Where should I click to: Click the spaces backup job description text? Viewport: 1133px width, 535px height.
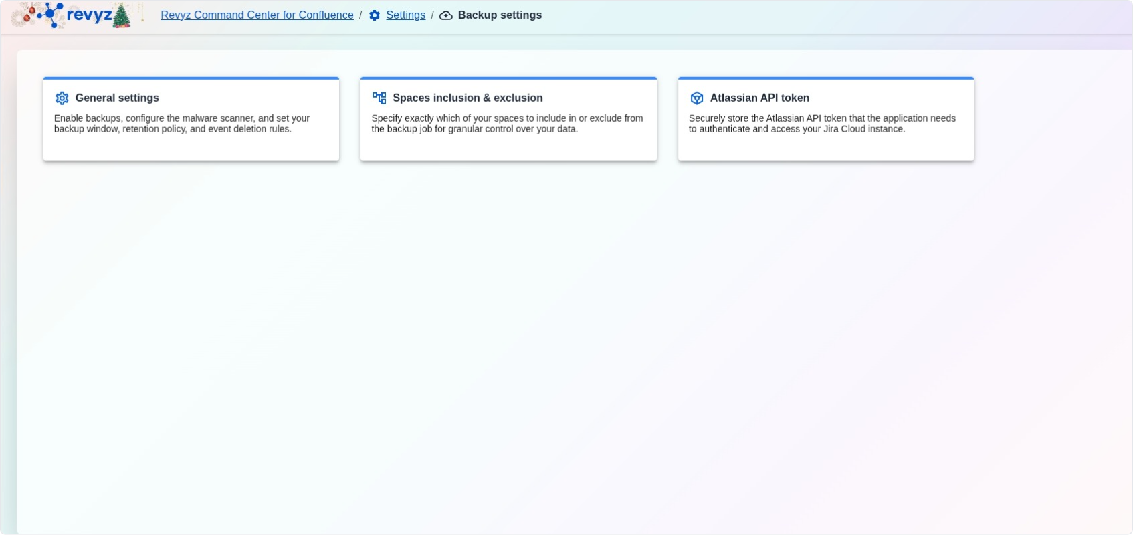pos(506,124)
